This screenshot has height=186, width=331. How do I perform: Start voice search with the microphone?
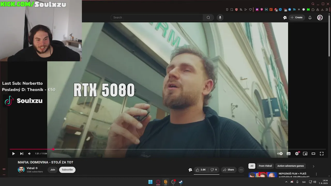point(220,17)
